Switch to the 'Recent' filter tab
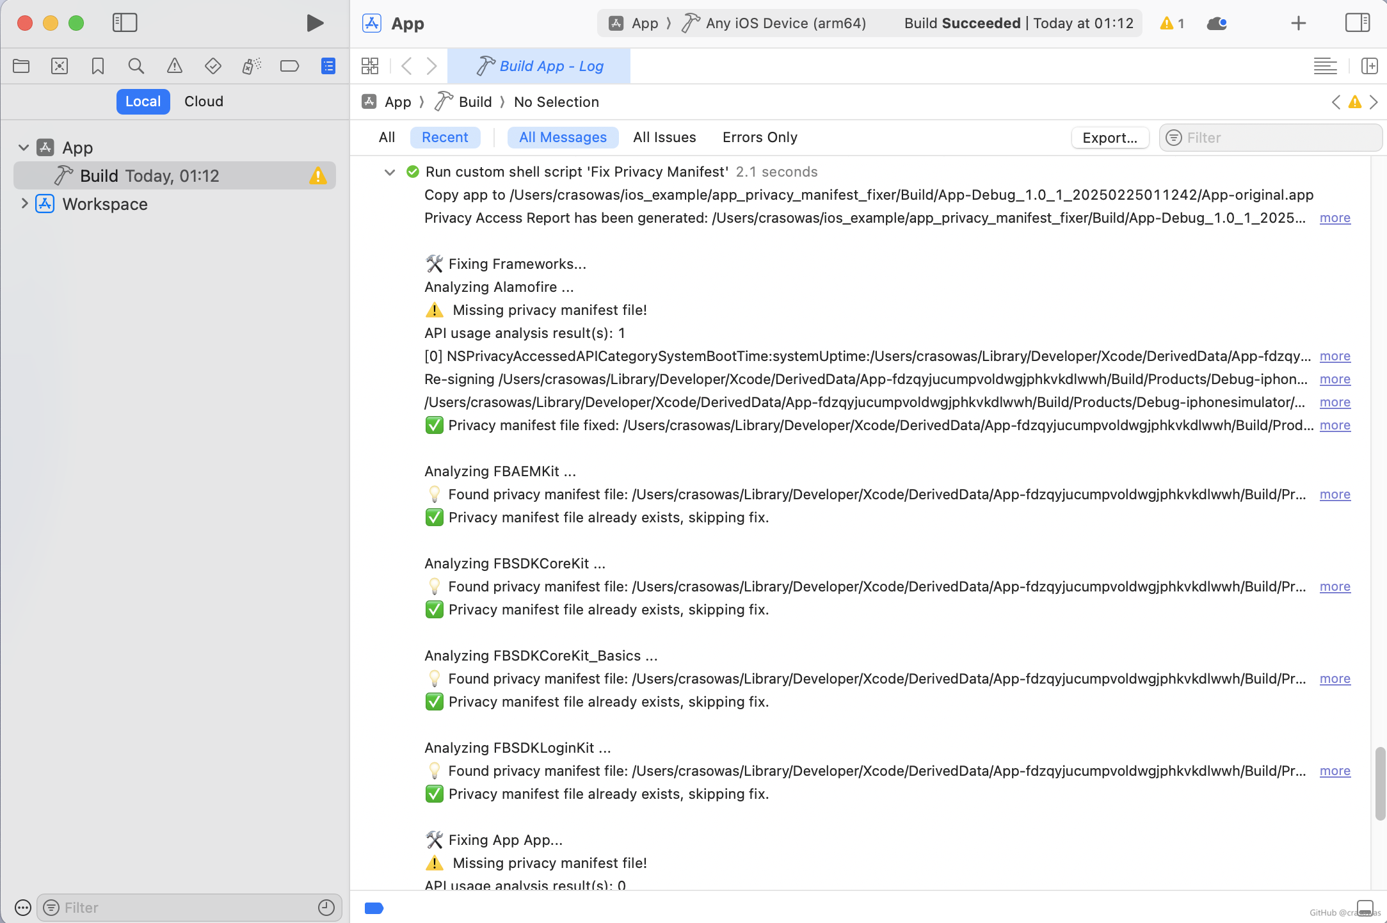The image size is (1387, 923). [445, 137]
